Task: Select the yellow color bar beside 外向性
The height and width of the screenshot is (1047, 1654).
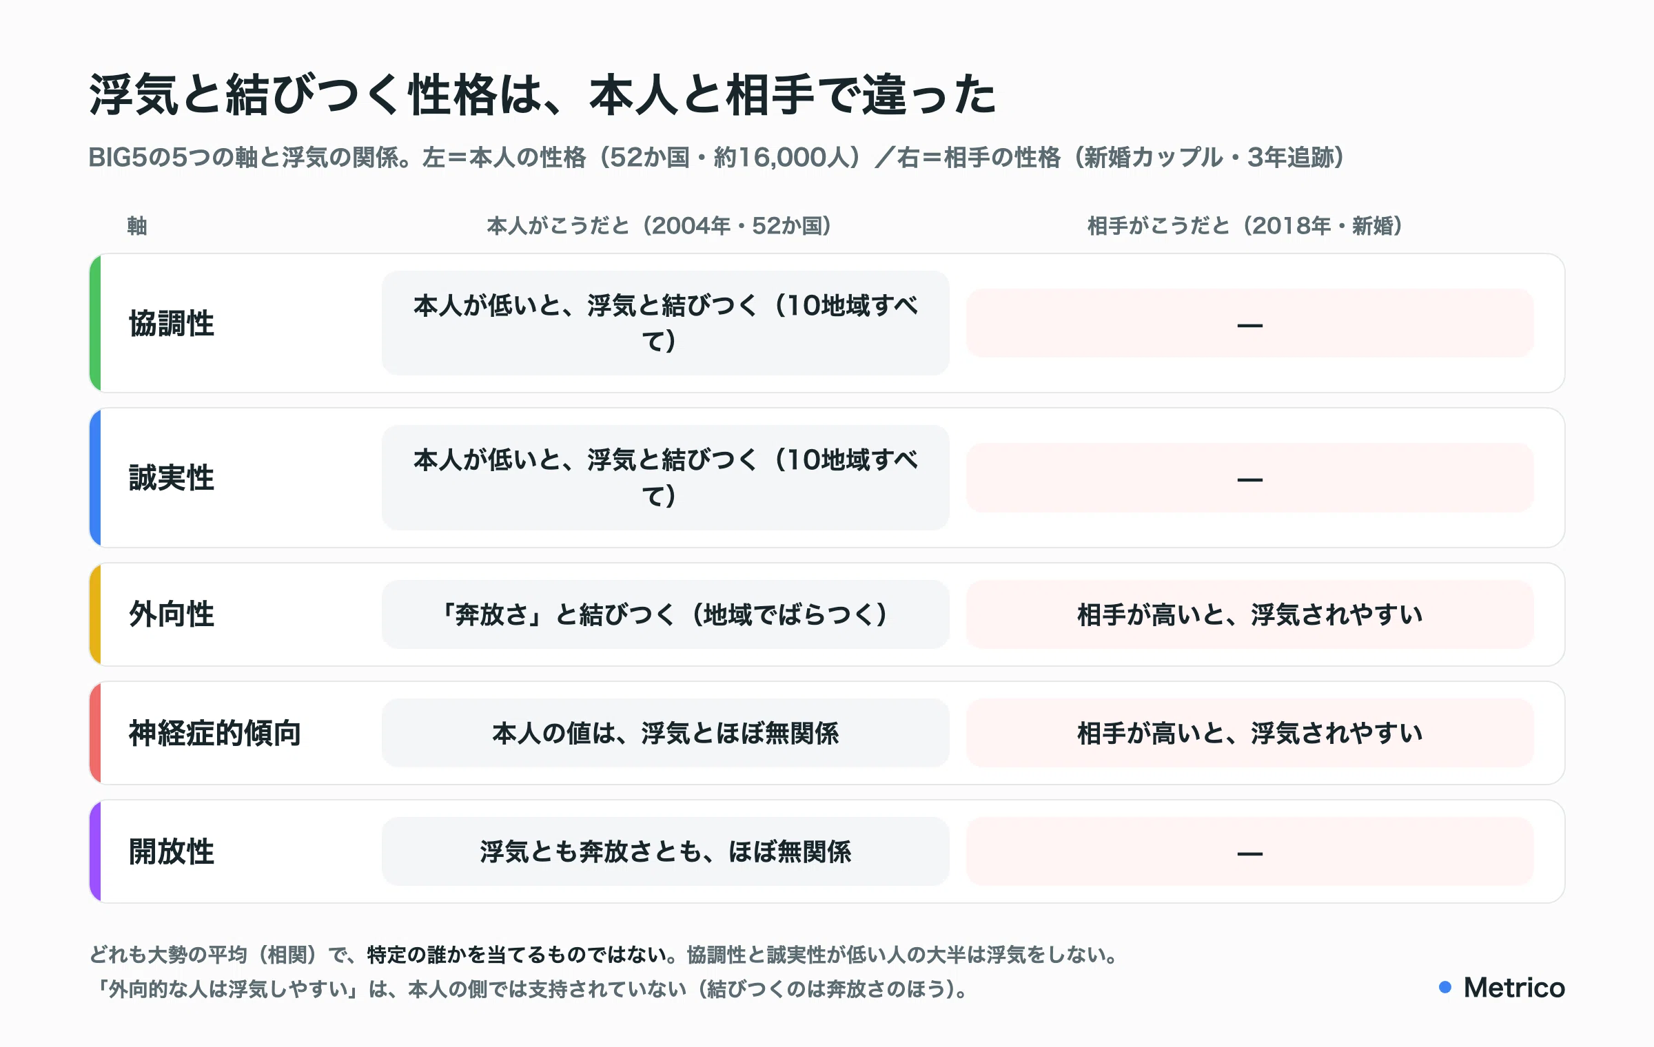Action: click(x=95, y=614)
